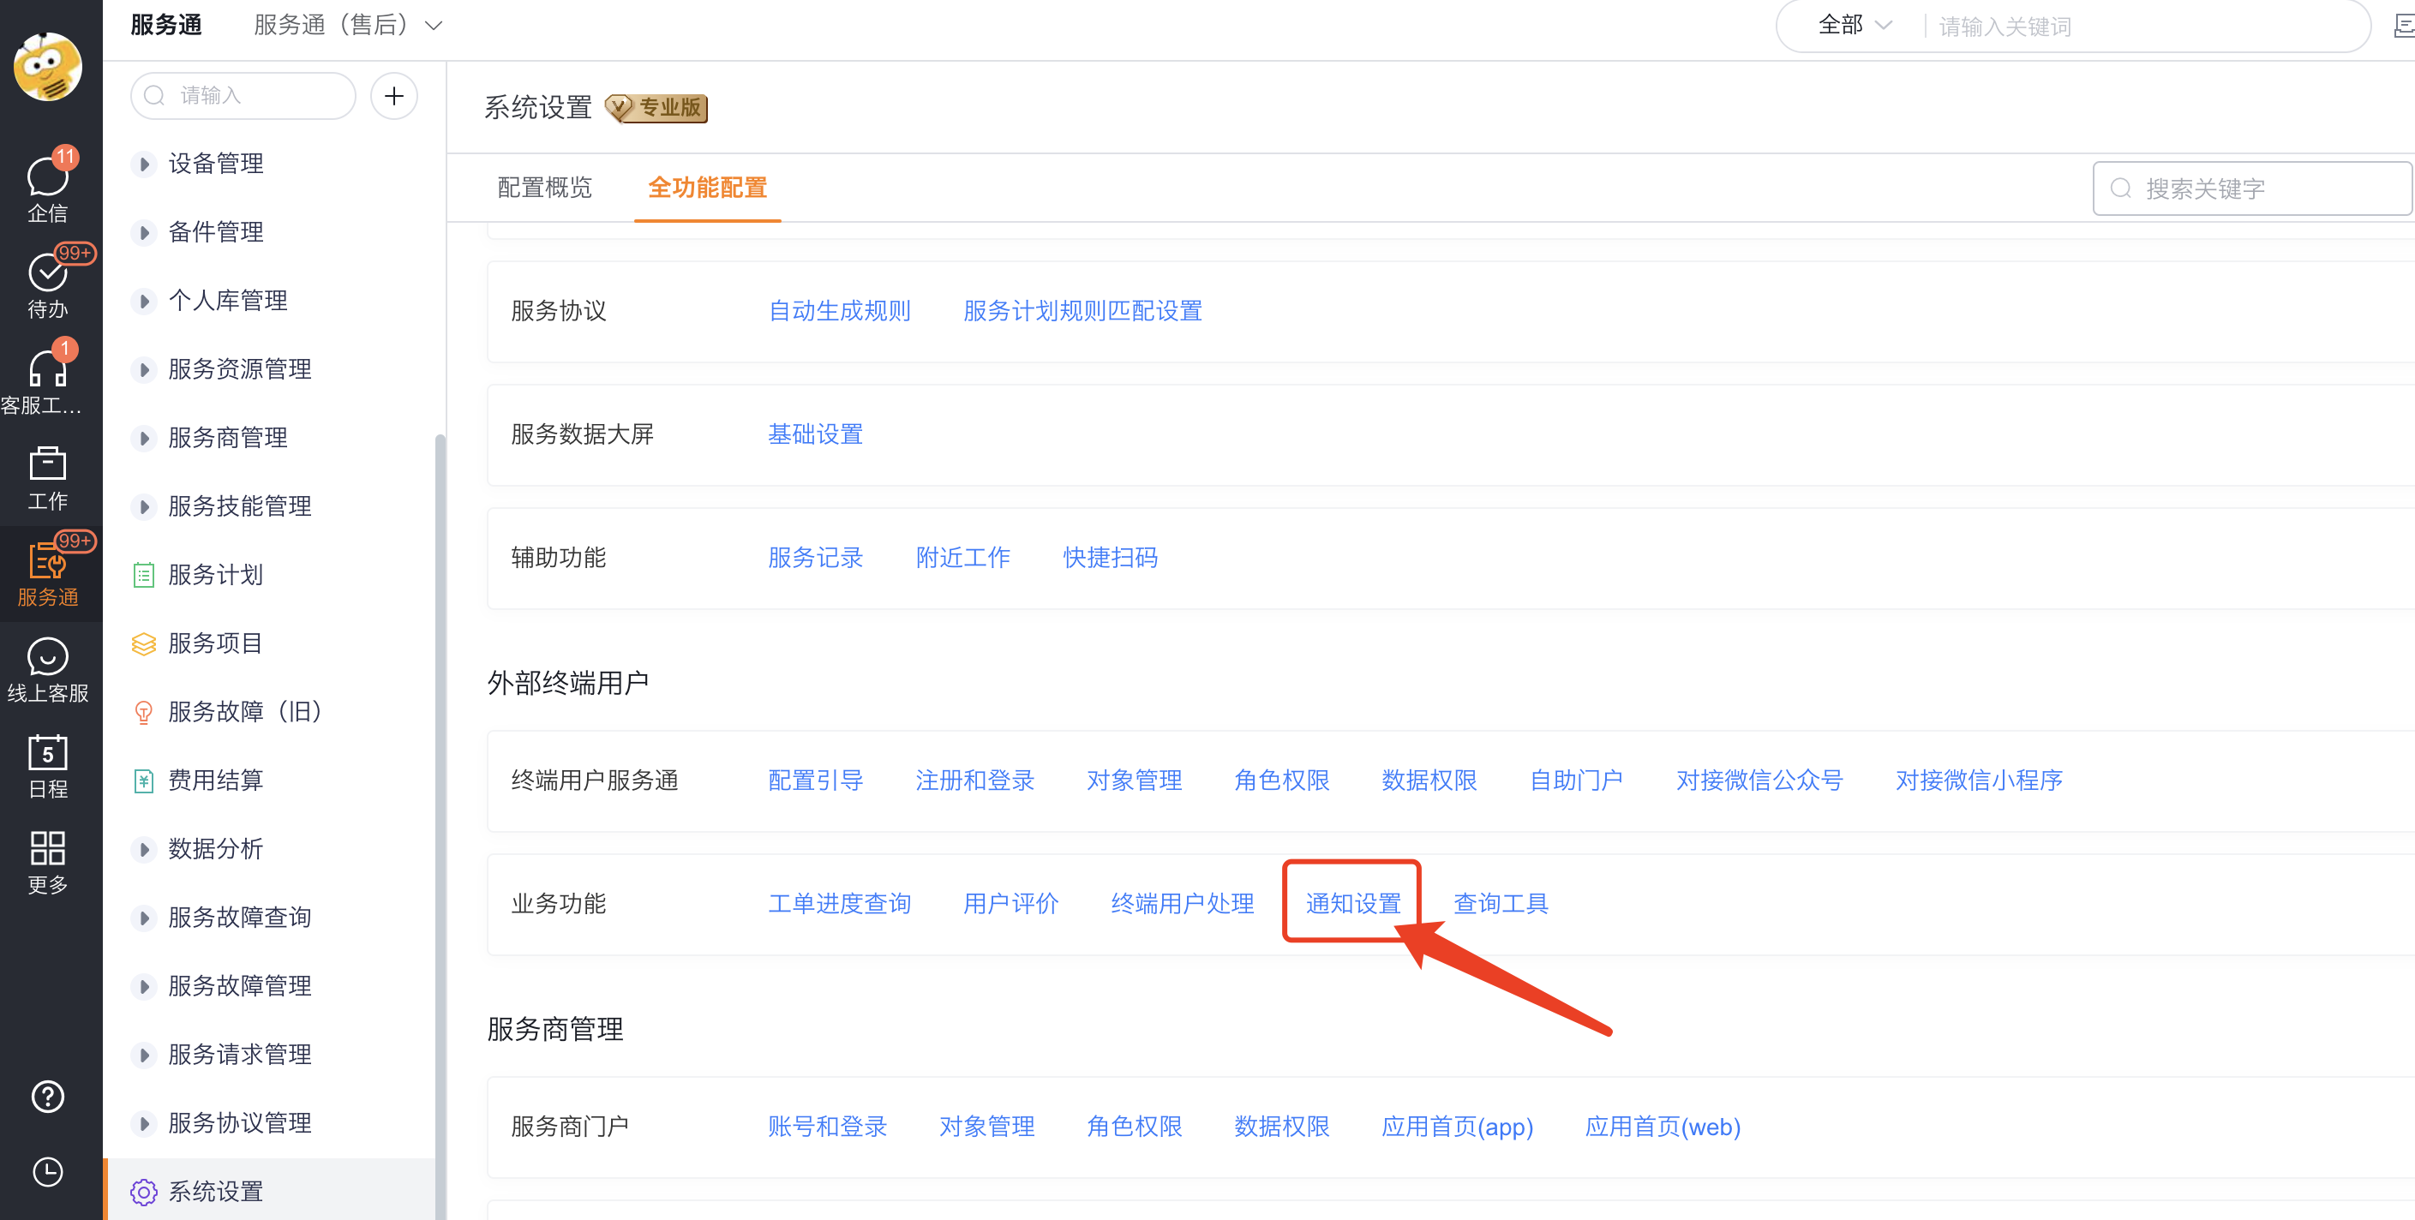Focus the 请输入 menu search field
Image resolution: width=2415 pixels, height=1220 pixels.
coord(243,96)
